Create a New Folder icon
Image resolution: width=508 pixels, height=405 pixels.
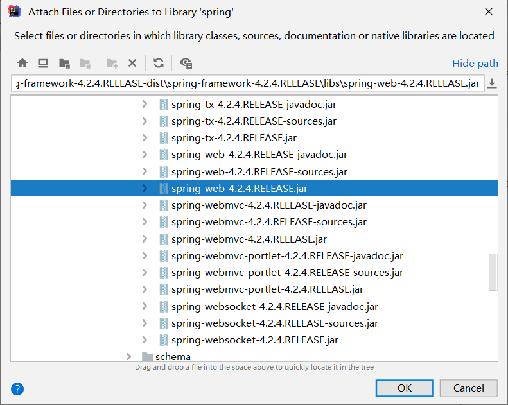(x=112, y=63)
